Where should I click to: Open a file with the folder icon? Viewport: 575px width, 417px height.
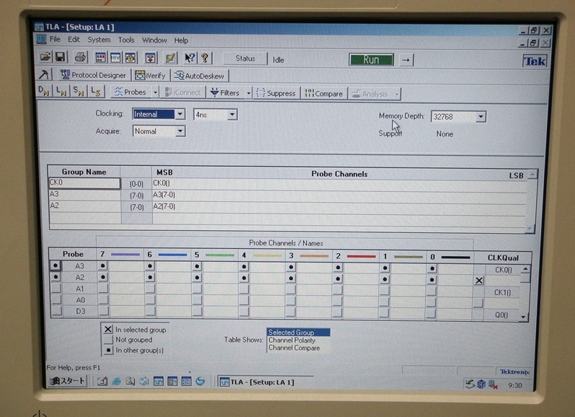pyautogui.click(x=45, y=57)
